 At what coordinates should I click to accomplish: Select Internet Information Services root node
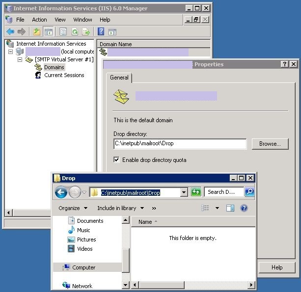[51, 44]
